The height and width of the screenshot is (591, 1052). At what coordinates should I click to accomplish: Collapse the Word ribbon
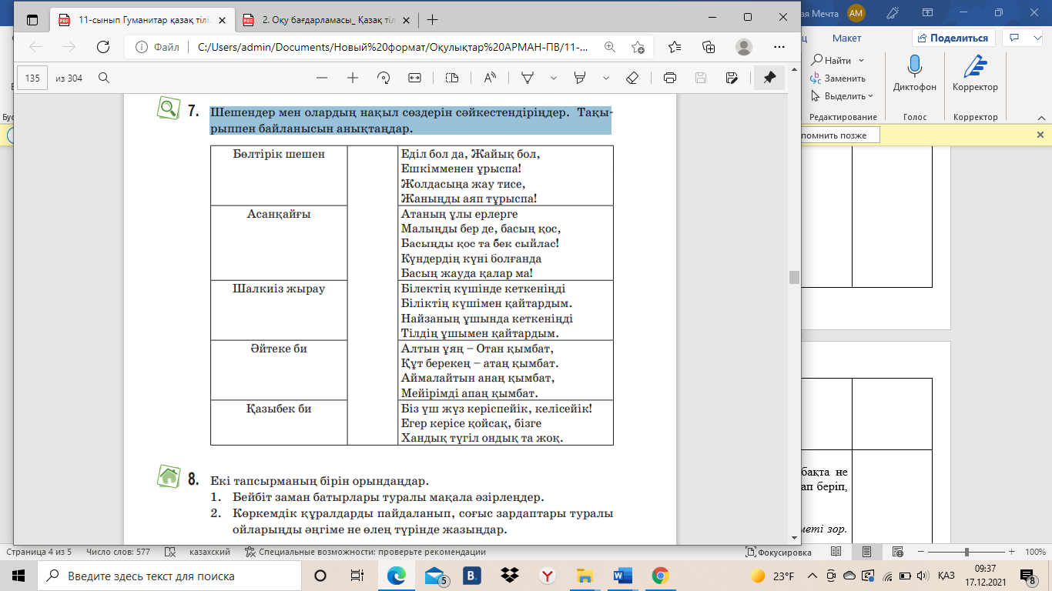[x=1040, y=116]
